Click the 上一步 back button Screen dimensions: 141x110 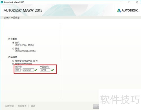point(96,106)
